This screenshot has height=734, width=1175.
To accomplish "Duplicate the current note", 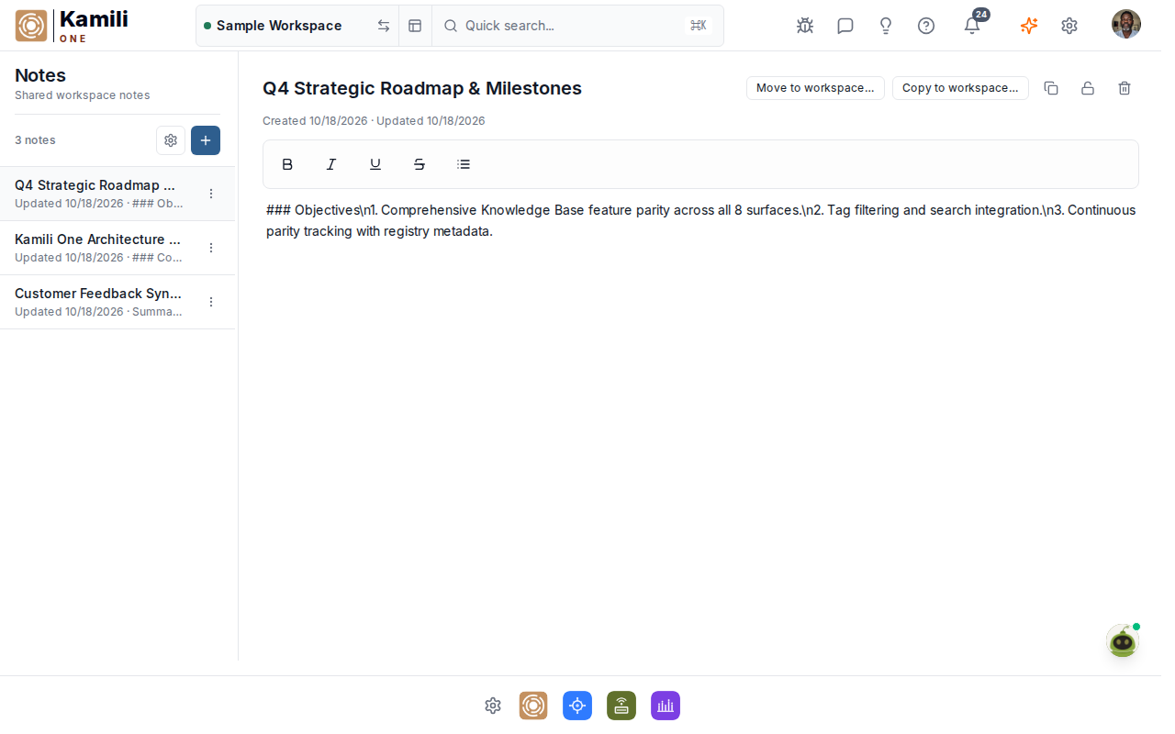I will tap(1051, 88).
